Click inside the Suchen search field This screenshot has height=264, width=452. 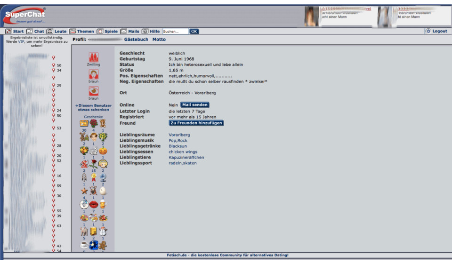(175, 32)
